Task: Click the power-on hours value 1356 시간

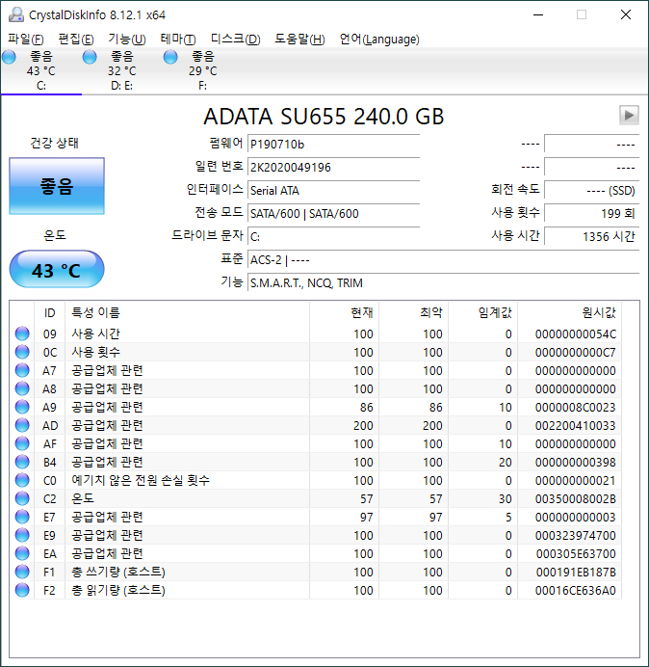Action: pos(591,236)
